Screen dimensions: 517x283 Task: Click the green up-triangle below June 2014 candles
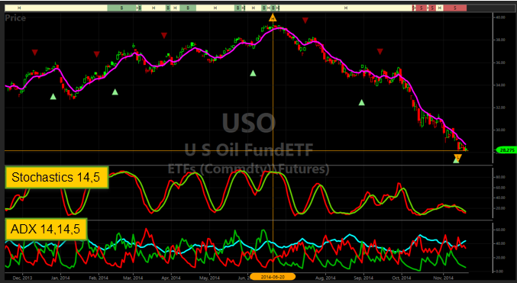click(253, 73)
